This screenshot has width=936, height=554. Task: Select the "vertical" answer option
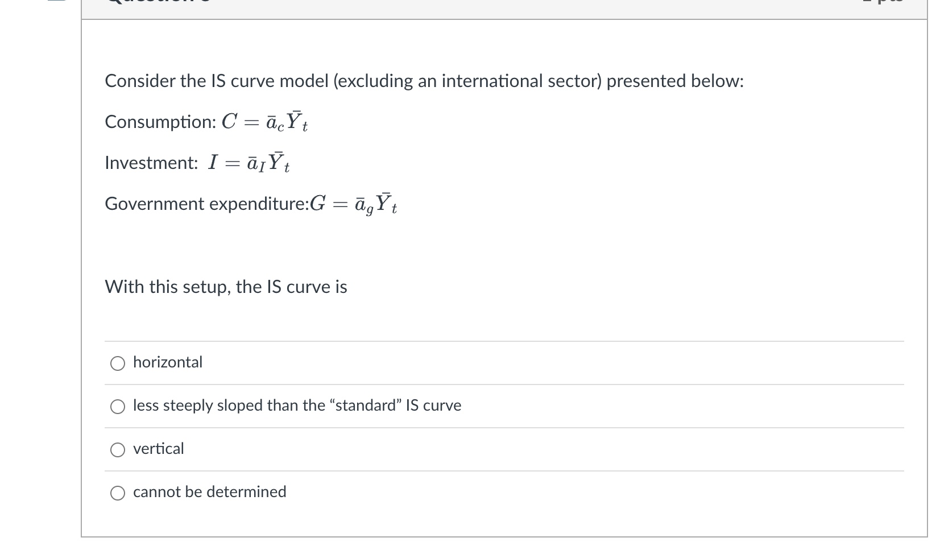point(118,449)
